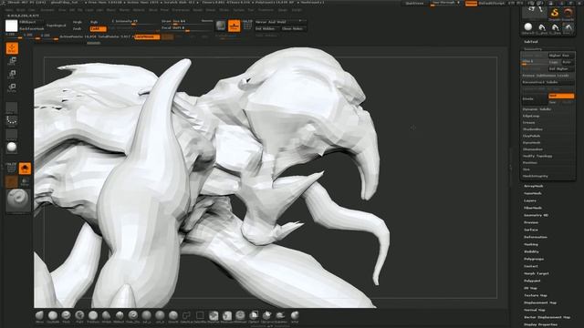Expand the Modify Topology subsection
Screen dimensions: 584x328
537,156
